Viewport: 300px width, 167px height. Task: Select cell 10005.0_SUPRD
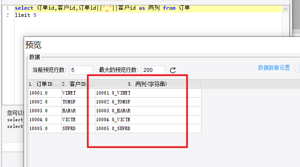[148, 128]
